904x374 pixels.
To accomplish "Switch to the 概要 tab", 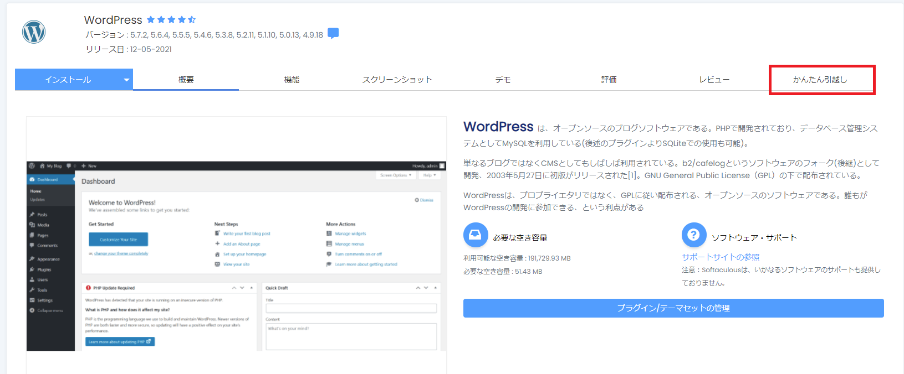I will pos(186,80).
